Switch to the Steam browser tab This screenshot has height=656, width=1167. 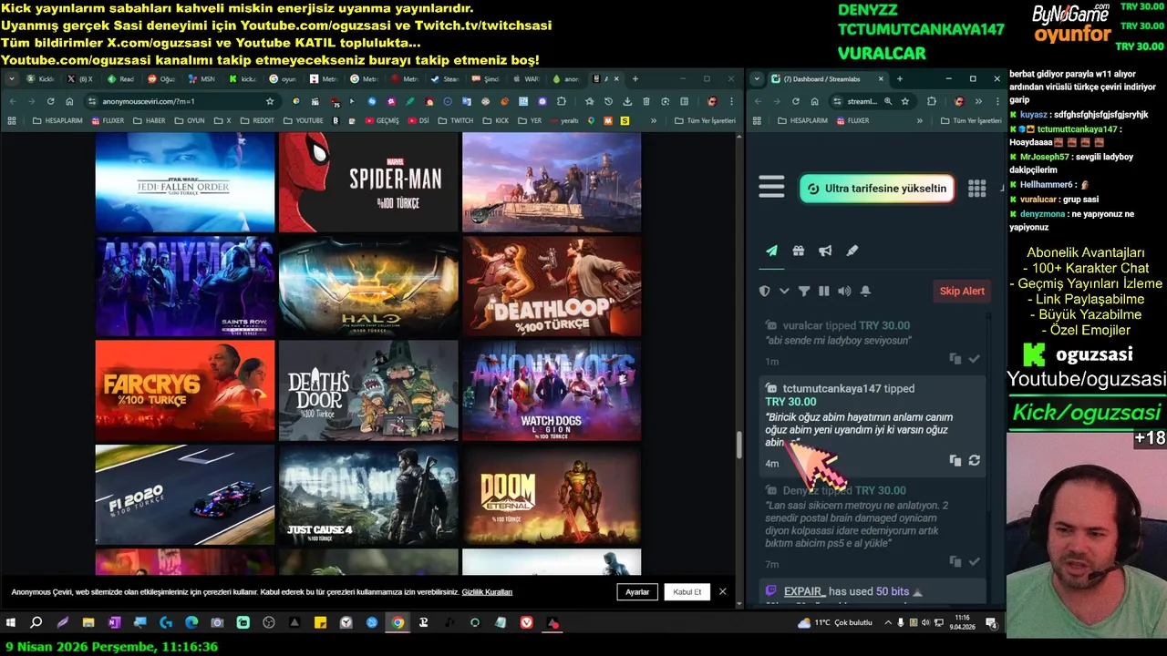[445, 79]
